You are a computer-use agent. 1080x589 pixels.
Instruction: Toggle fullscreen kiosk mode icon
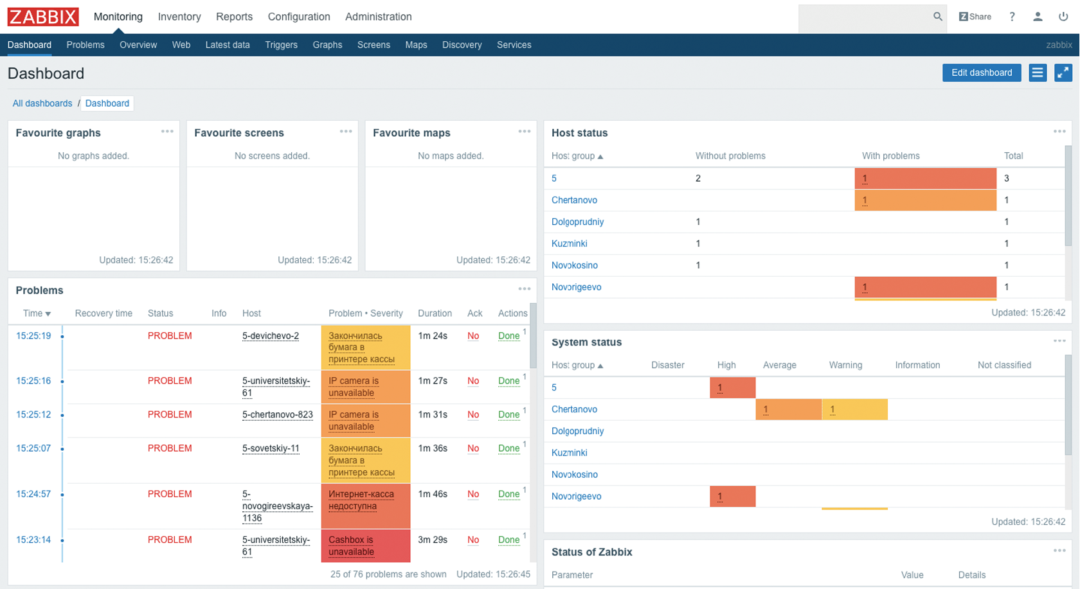pos(1063,73)
